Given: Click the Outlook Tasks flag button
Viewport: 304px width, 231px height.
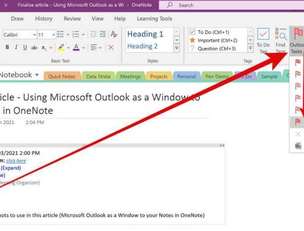Looking at the screenshot, I should coord(297,41).
